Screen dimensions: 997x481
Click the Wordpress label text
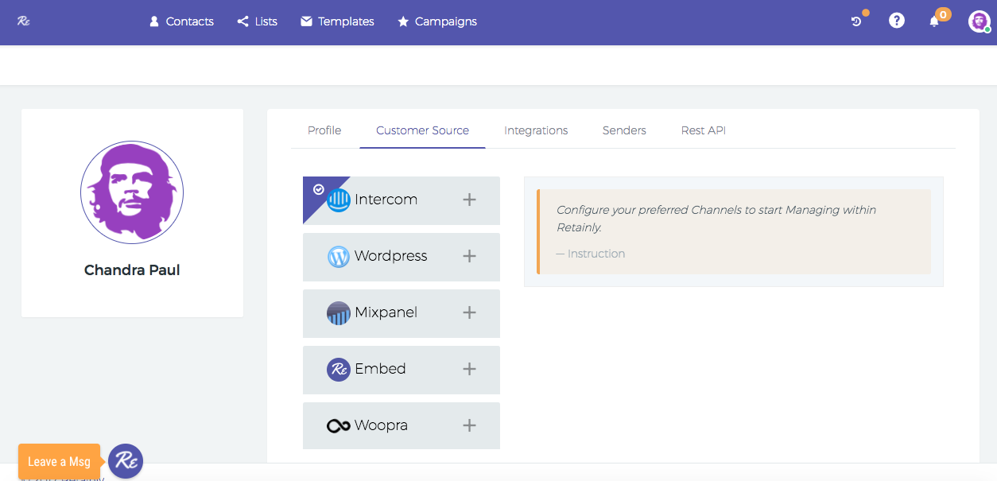pos(391,256)
